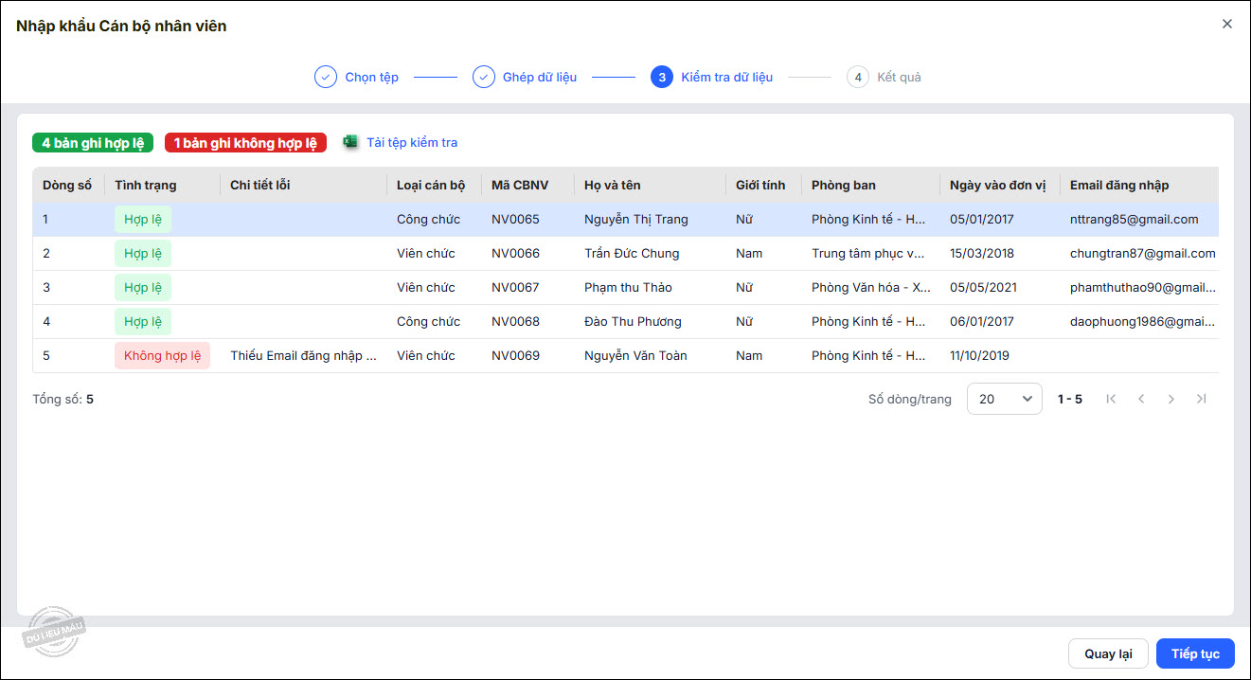Select the row for Trần Đức Chung
The image size is (1251, 680).
click(632, 254)
